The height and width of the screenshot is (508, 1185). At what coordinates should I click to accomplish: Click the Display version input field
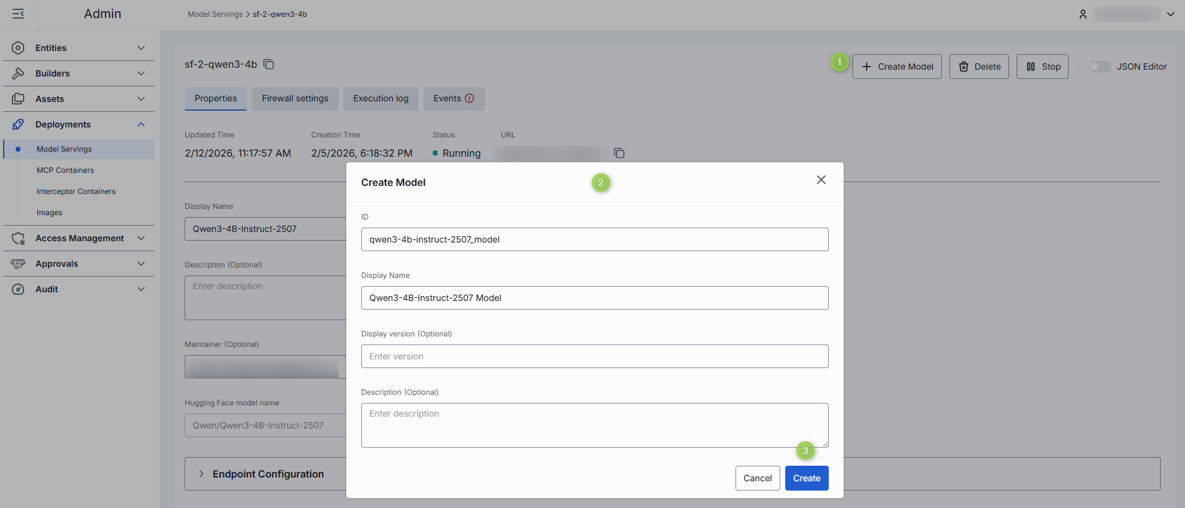point(594,356)
